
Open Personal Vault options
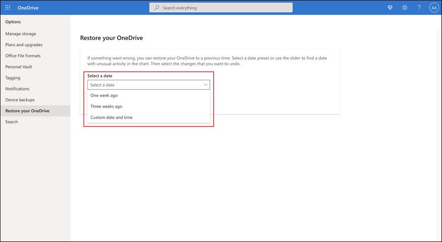click(35, 66)
